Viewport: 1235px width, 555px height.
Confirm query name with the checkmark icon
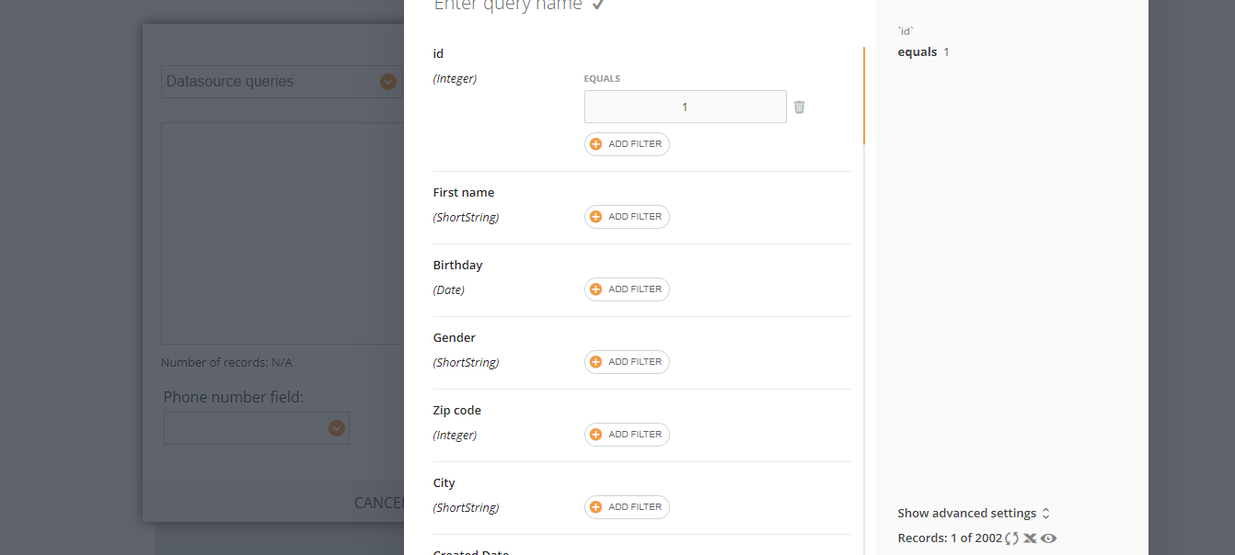598,5
